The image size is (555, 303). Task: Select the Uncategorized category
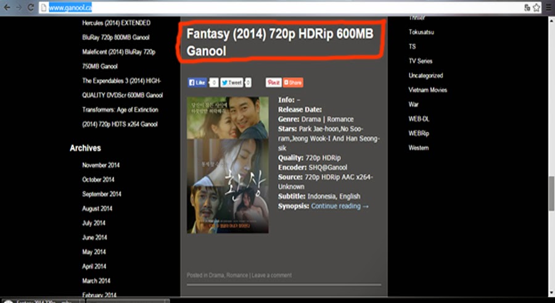point(425,75)
